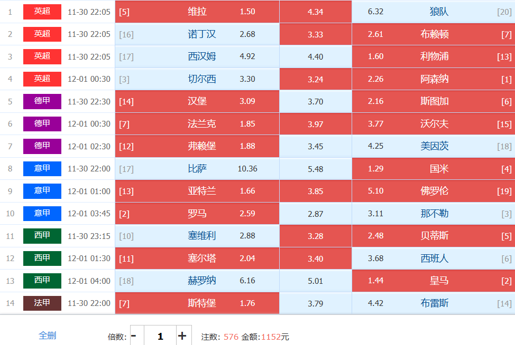The image size is (515, 345).
Task: Click the plus button to increase 倍数
Action: point(182,336)
